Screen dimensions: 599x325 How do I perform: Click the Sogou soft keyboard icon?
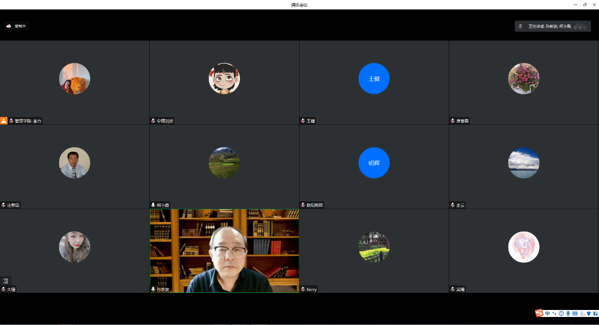coord(575,313)
